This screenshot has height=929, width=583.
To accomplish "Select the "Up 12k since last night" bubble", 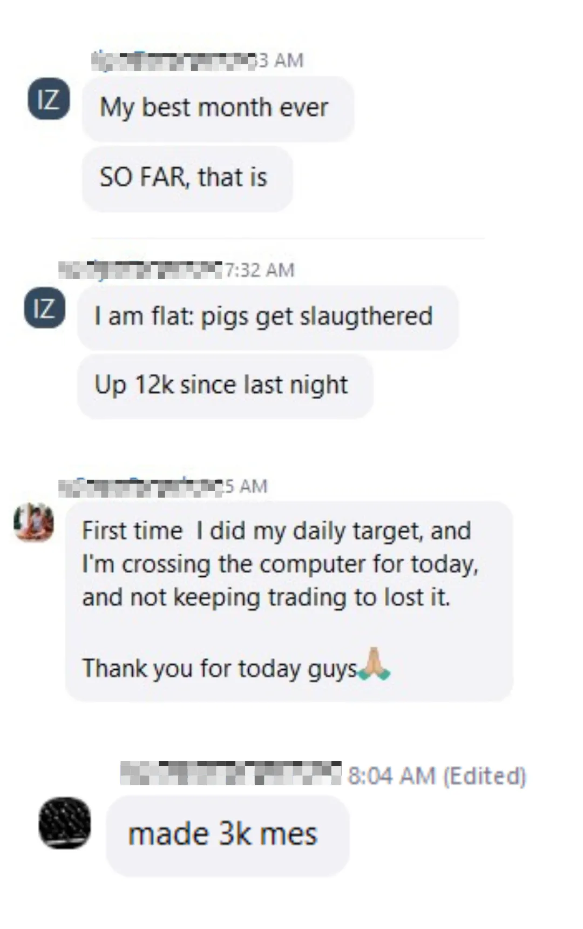I will pos(225,386).
